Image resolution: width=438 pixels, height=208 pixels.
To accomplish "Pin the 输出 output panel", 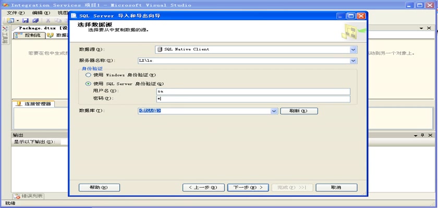I will click(x=423, y=135).
